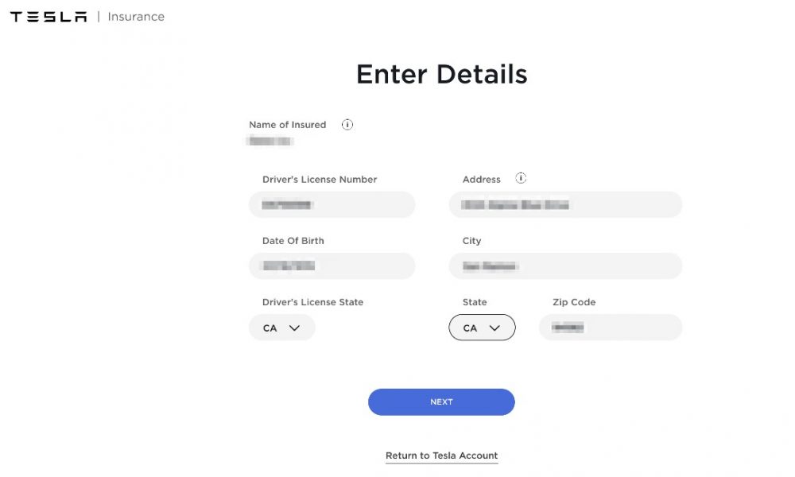Screen dimensions: 795x477
Task: Select the Date Of Birth field
Action: click(332, 266)
